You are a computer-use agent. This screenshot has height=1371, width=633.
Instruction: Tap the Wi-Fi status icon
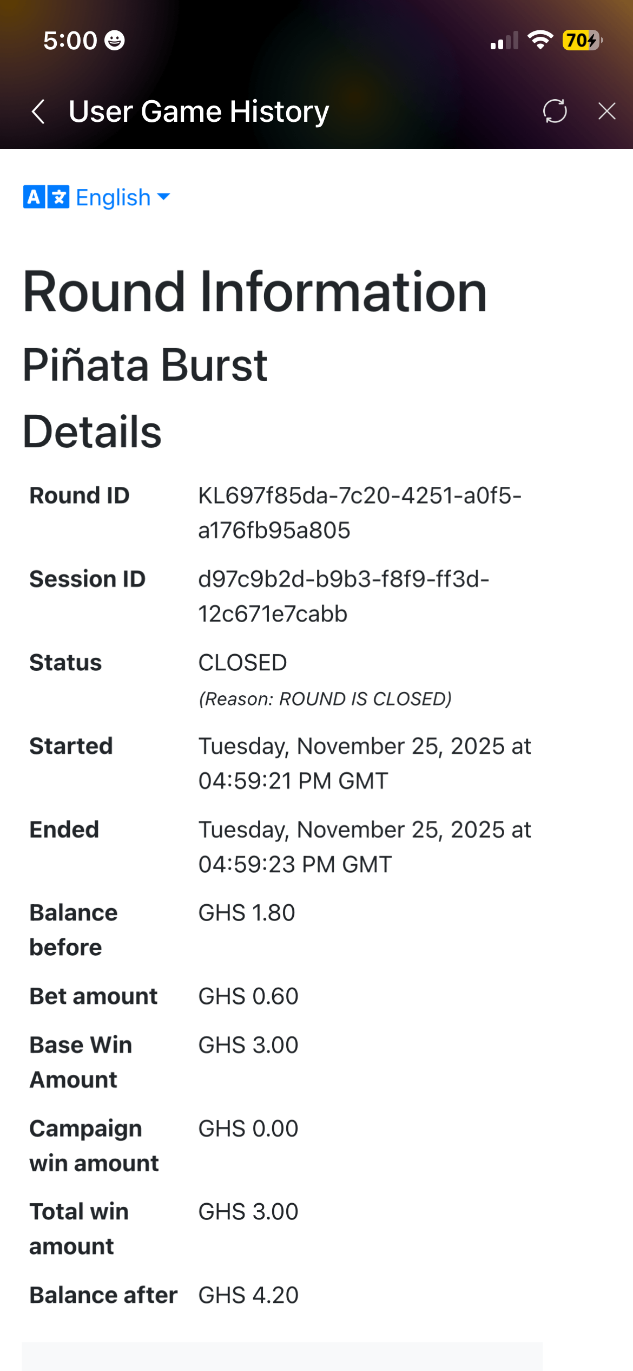(x=539, y=40)
